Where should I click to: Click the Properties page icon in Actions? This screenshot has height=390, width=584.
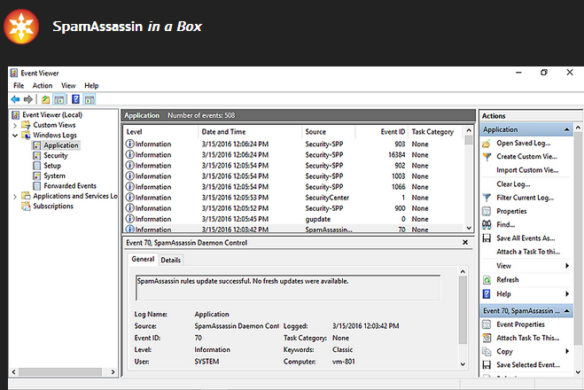coord(487,211)
